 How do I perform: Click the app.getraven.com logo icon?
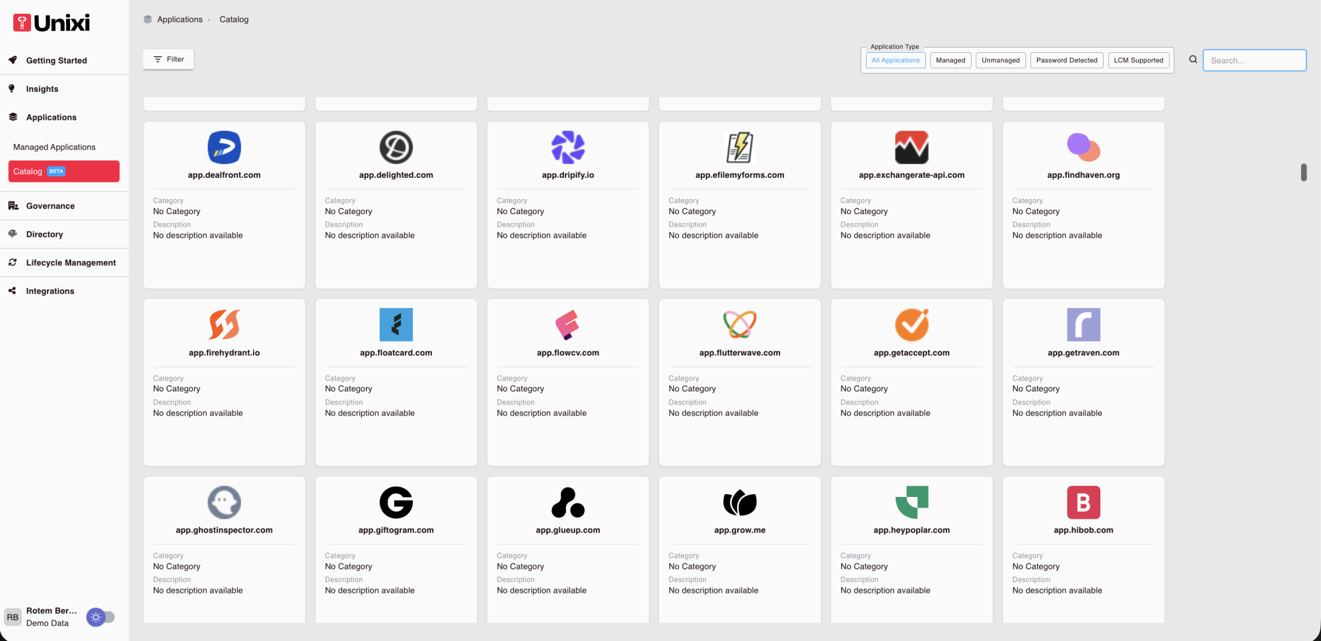[x=1083, y=324]
